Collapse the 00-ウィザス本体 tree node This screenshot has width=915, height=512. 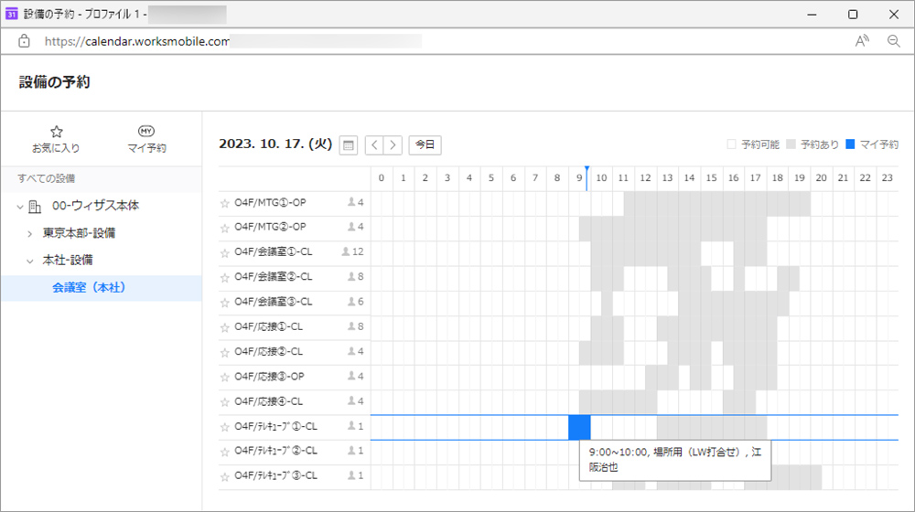coord(20,207)
